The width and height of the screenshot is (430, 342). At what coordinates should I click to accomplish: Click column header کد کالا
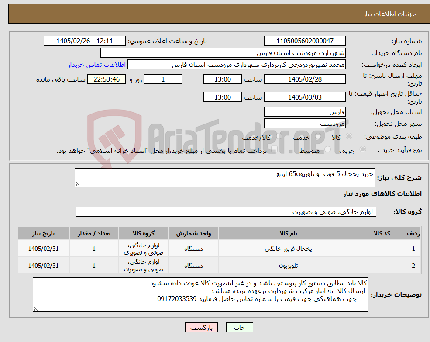tap(382, 233)
